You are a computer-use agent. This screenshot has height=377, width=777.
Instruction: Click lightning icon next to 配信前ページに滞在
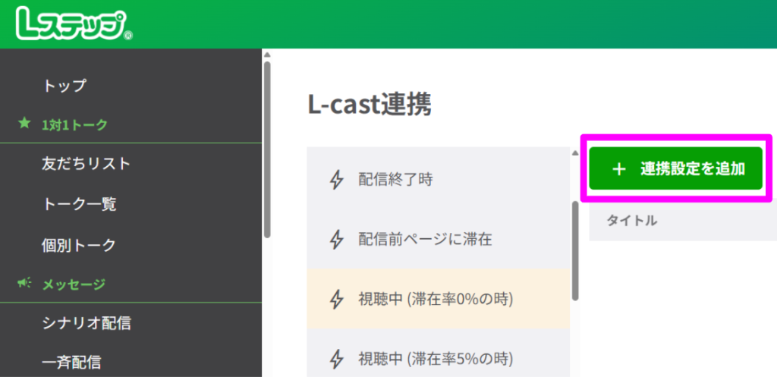pos(337,240)
